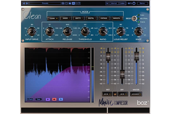Select the DIGITAL mode

[x=92, y=18]
